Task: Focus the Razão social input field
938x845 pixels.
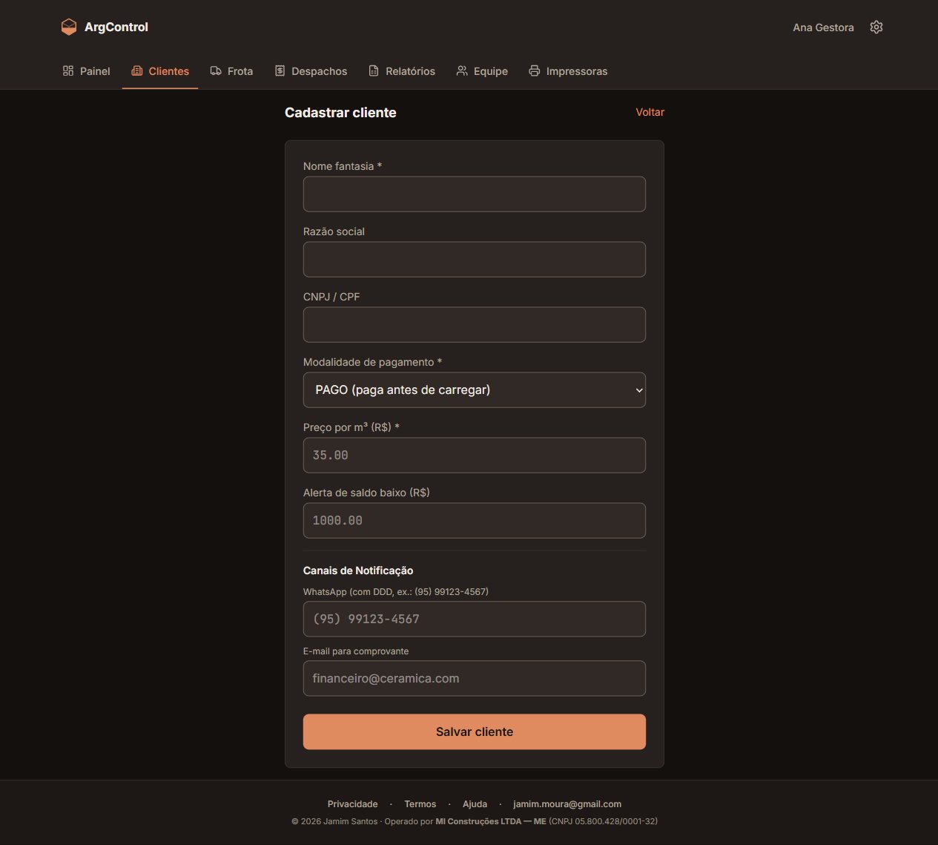Action: pos(475,260)
